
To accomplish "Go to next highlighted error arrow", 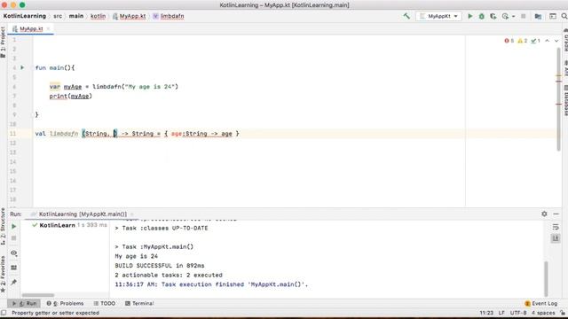I will pyautogui.click(x=556, y=41).
